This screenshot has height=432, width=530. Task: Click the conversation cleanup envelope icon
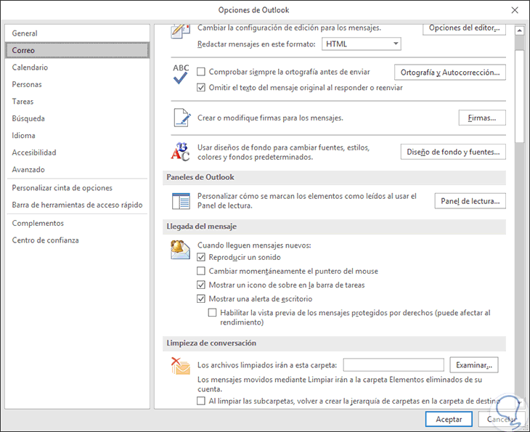[x=181, y=366]
